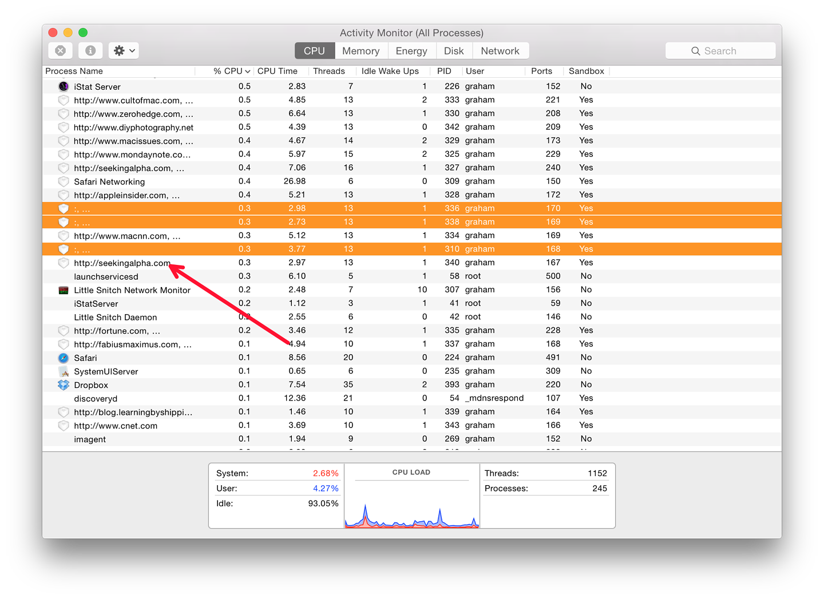Switch to the Disk tab
The image size is (824, 599).
coord(454,51)
